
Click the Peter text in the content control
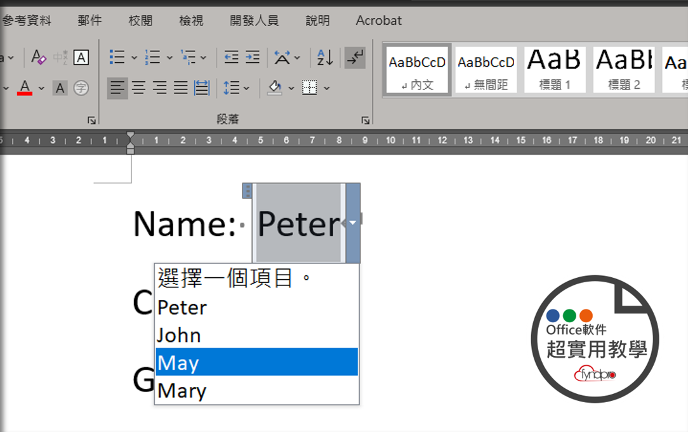pos(299,225)
